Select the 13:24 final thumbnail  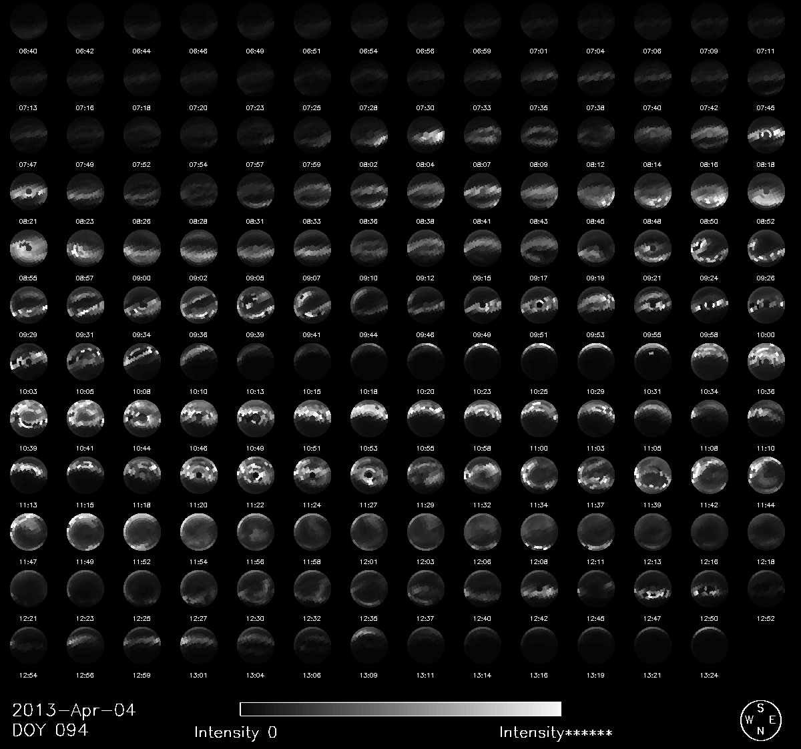tap(710, 645)
